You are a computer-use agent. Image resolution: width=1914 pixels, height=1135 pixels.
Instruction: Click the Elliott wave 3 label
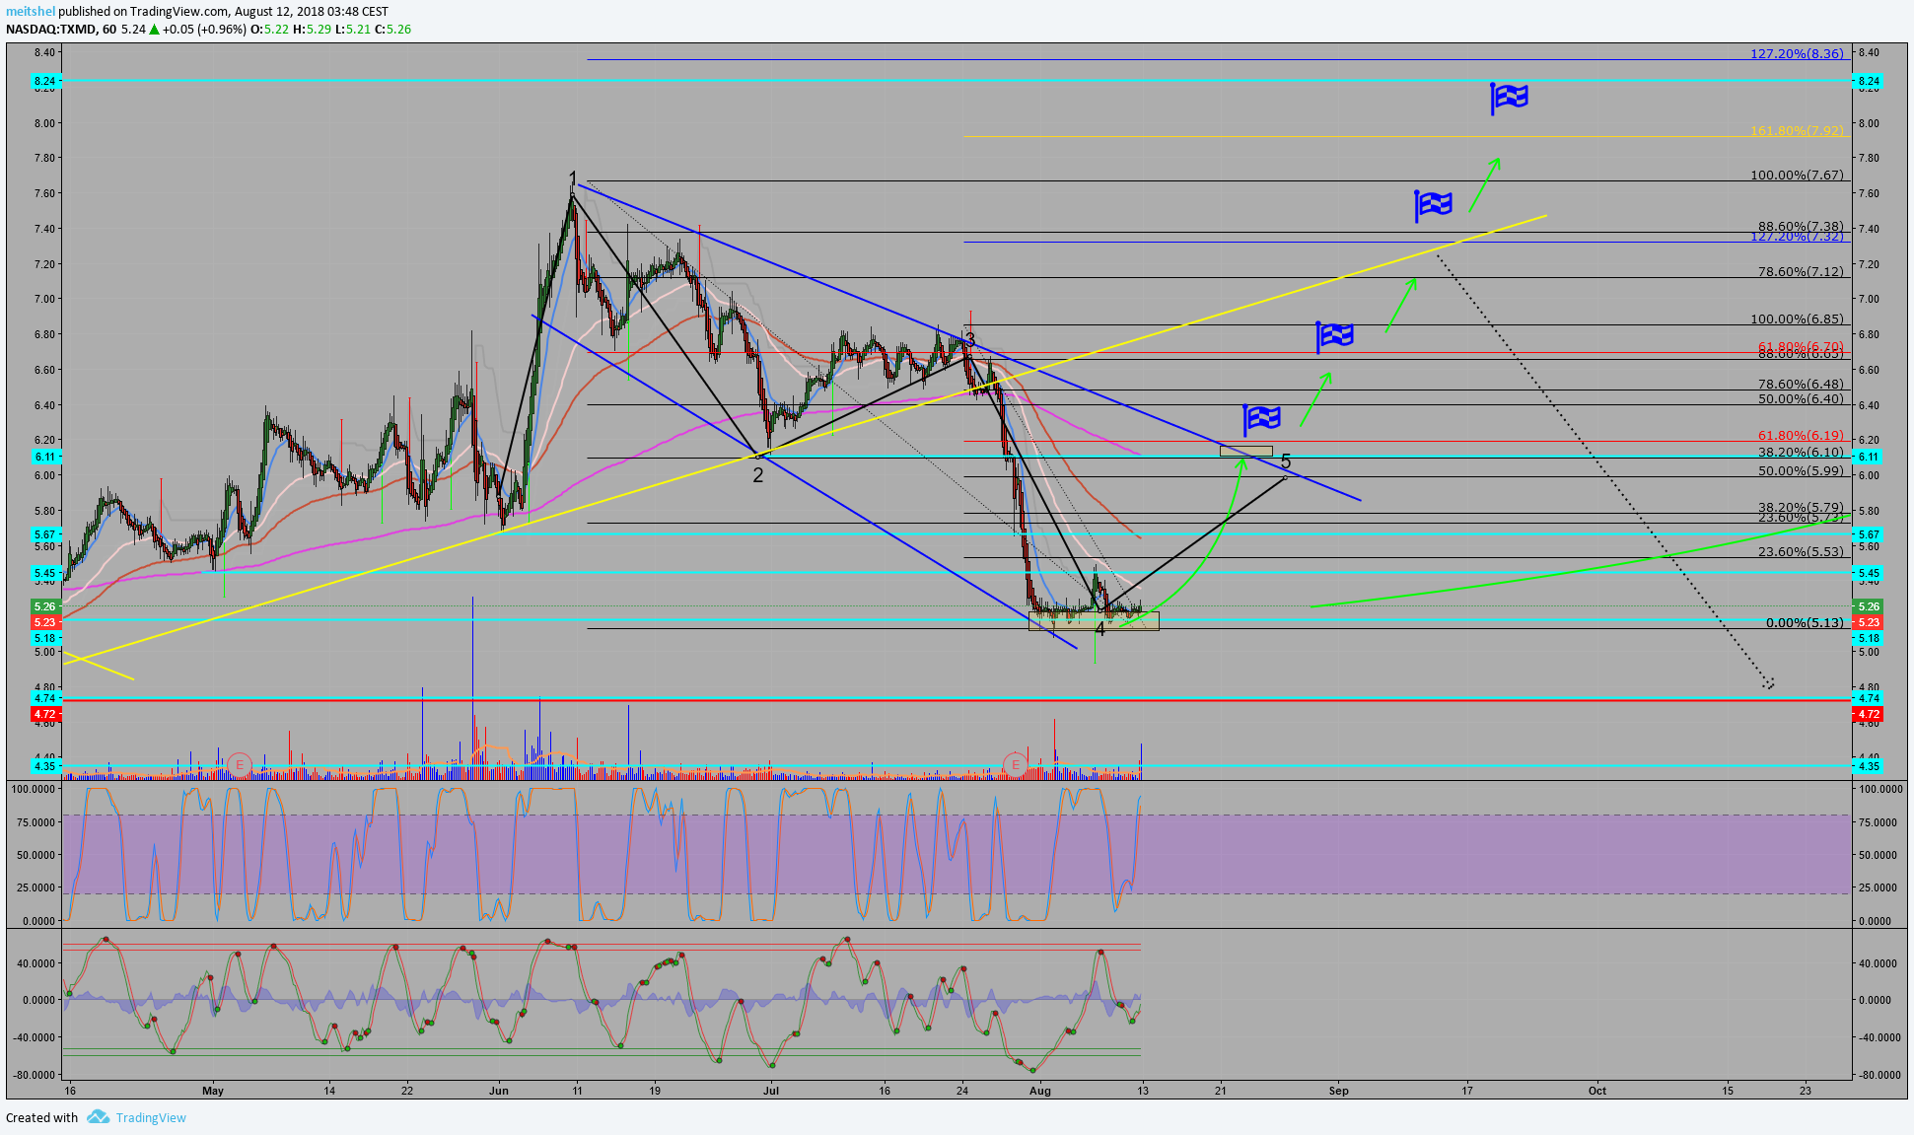coord(970,339)
